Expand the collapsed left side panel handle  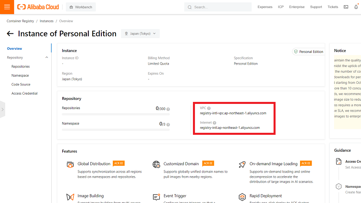click(2, 109)
